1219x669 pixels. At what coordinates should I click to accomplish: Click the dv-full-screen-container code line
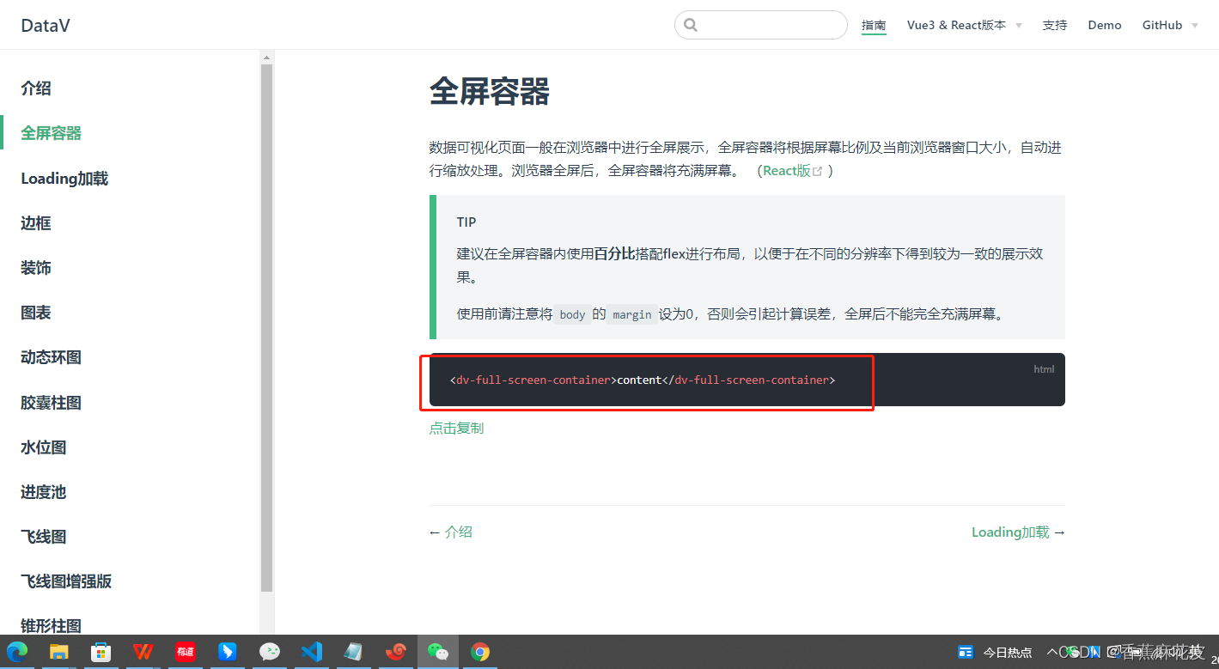tap(643, 380)
